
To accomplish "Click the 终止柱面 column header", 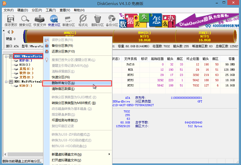I will pos(193,59).
